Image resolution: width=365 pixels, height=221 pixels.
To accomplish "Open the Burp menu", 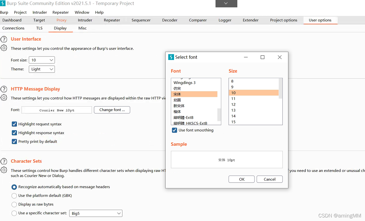I will pyautogui.click(x=4, y=12).
